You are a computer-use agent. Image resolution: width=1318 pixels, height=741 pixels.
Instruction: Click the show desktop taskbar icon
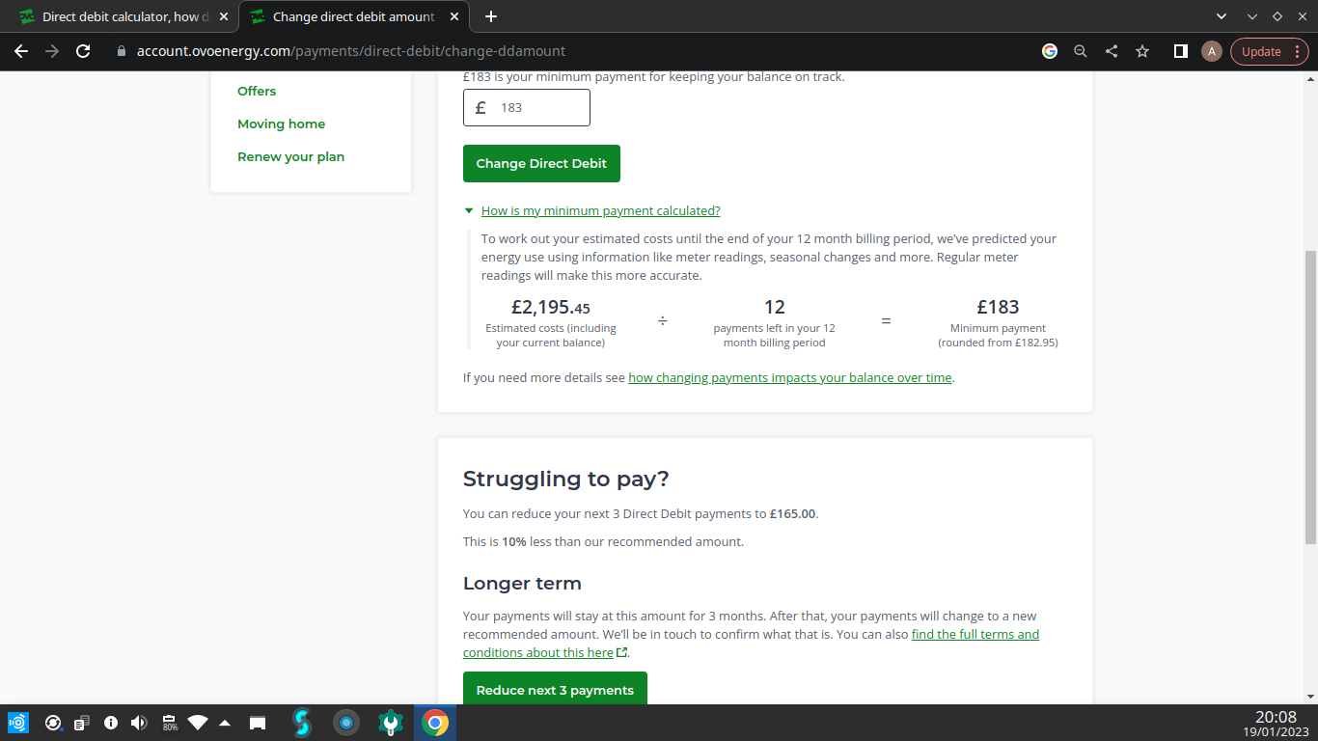click(258, 723)
